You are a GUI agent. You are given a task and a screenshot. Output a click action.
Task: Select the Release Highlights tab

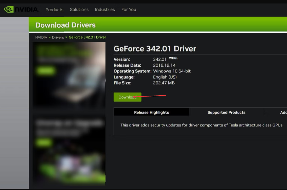pyautogui.click(x=151, y=112)
